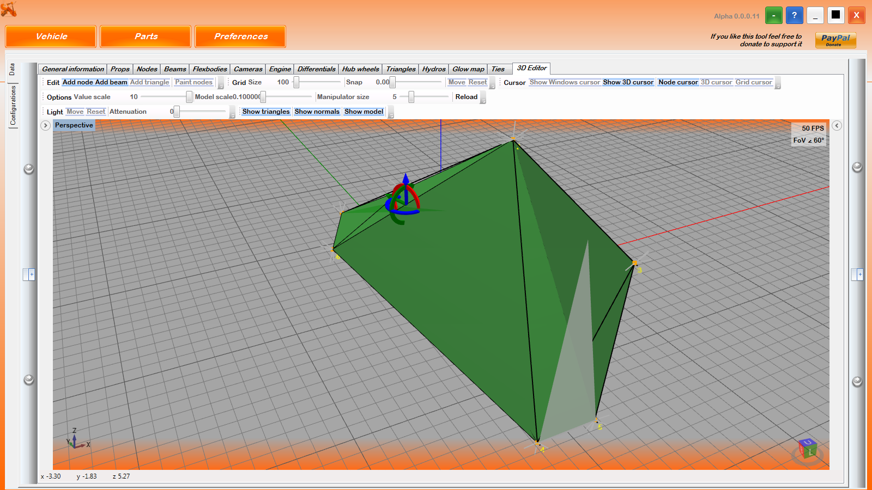Open the Data side tab
The image size is (872, 490).
tap(12, 70)
